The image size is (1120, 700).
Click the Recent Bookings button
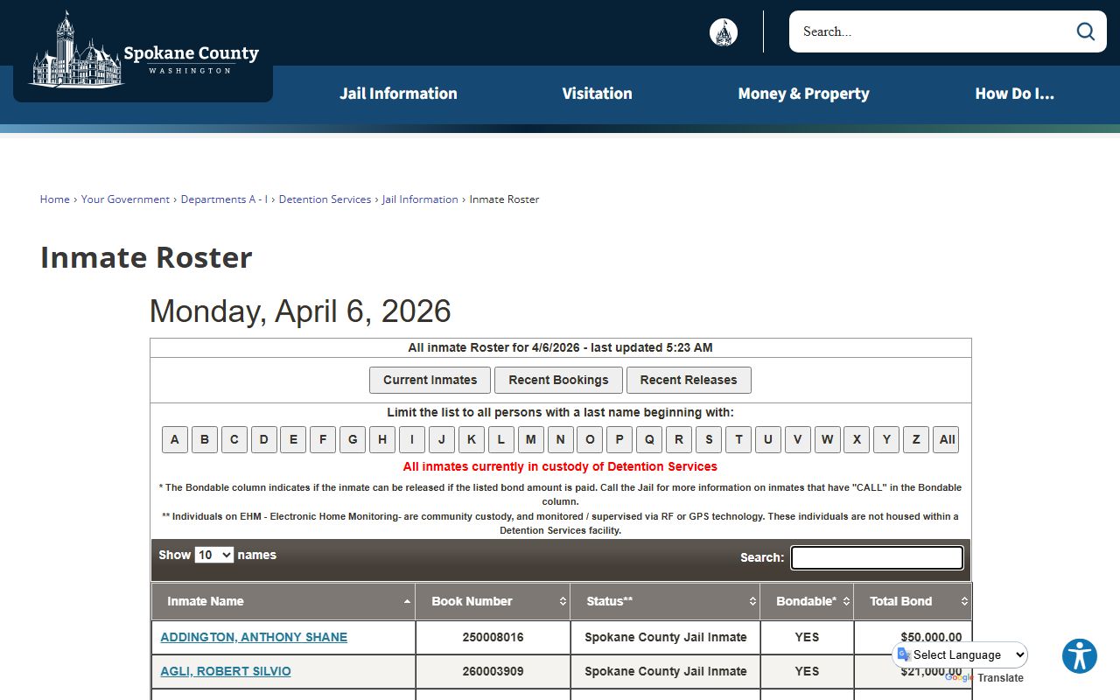pos(558,380)
